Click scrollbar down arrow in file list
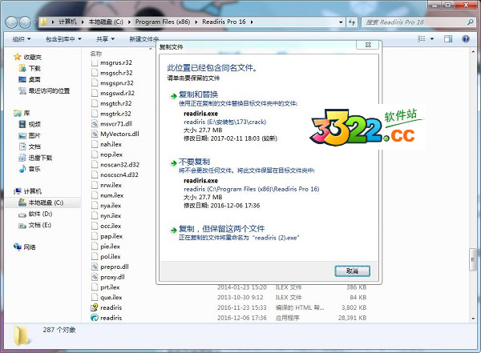Viewport: 481px width, 353px height. tap(473, 319)
